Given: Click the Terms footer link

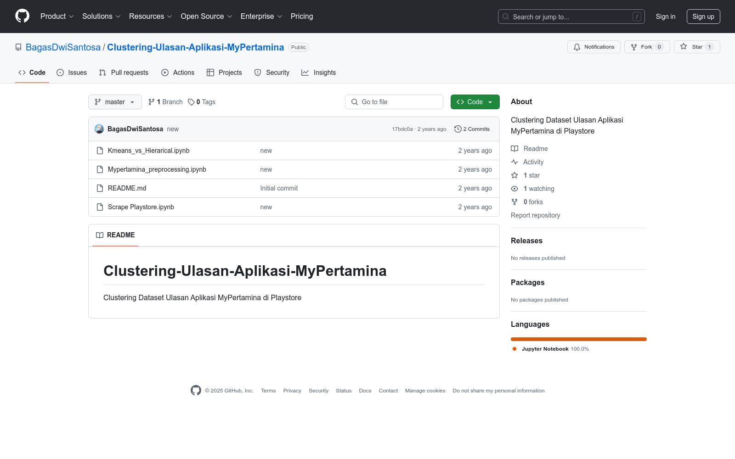Looking at the screenshot, I should pyautogui.click(x=268, y=391).
